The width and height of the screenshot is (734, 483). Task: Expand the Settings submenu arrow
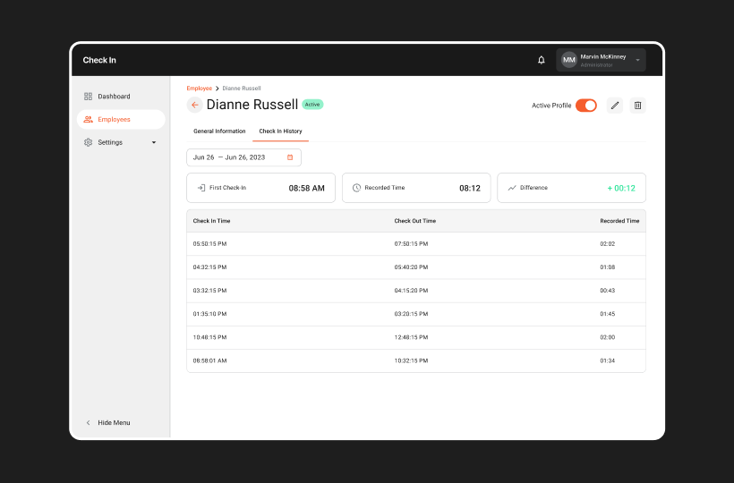153,142
